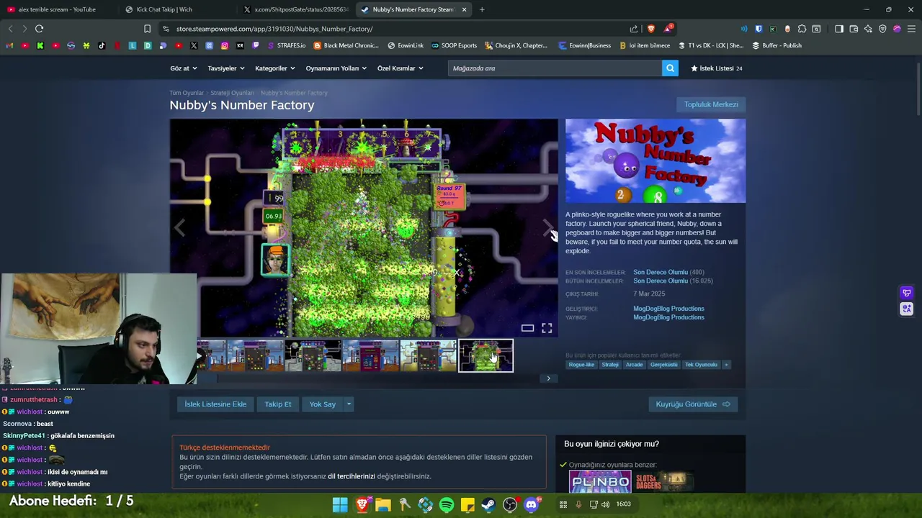Switch to the x.com ShitpostGate tab

point(295,9)
